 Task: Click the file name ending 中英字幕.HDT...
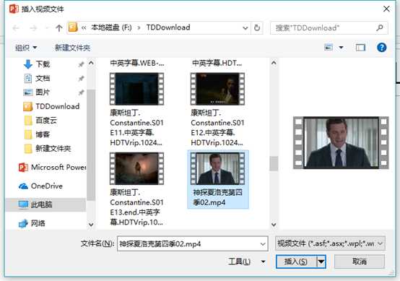[217, 63]
